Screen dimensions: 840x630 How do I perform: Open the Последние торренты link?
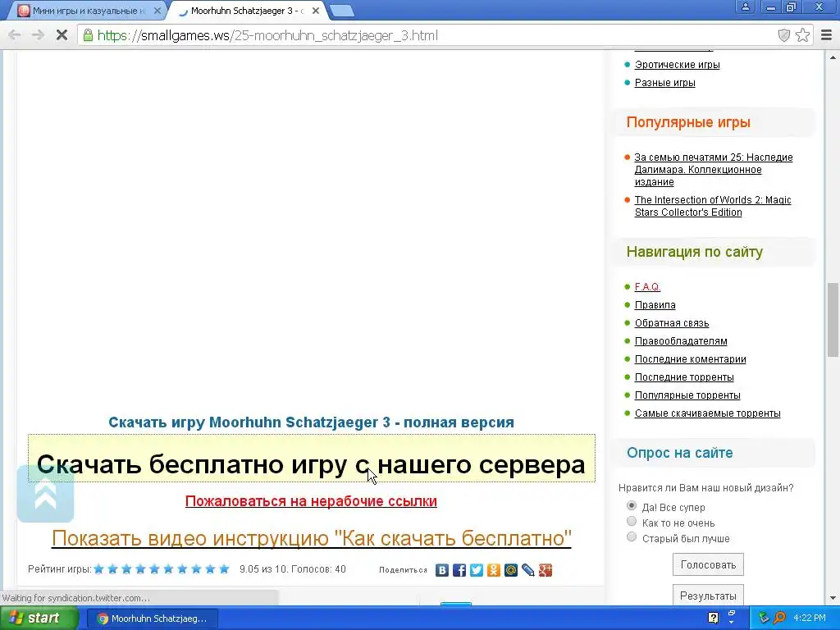[x=684, y=377]
